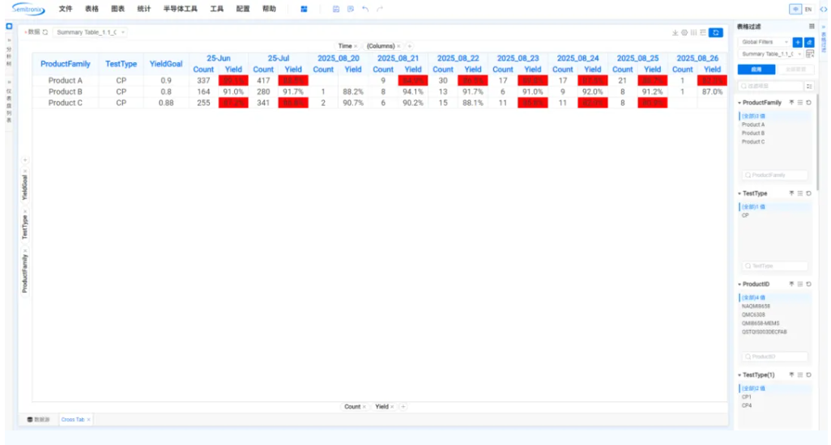Switch language to EN
Screen dimensions: 831x445
click(x=808, y=9)
